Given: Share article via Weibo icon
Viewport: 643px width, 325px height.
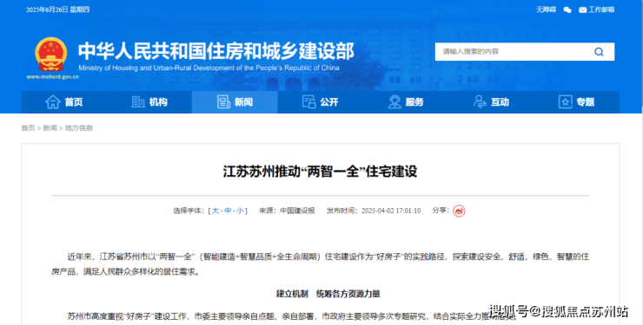Looking at the screenshot, I should [459, 211].
